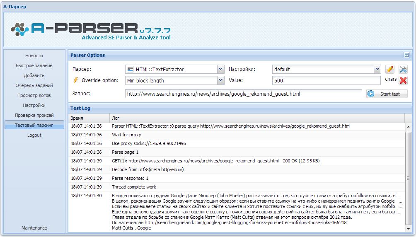Click the Test Log vertical scrollbar thumb
This screenshot has height=237, width=416.
(x=408, y=178)
